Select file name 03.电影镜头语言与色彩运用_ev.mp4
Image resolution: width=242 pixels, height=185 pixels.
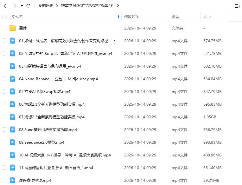(x=50, y=66)
